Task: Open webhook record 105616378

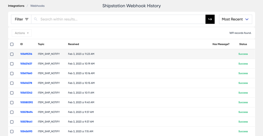Action: pyautogui.click(x=26, y=83)
